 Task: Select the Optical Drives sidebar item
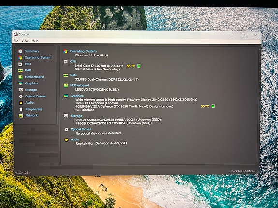click(x=35, y=97)
